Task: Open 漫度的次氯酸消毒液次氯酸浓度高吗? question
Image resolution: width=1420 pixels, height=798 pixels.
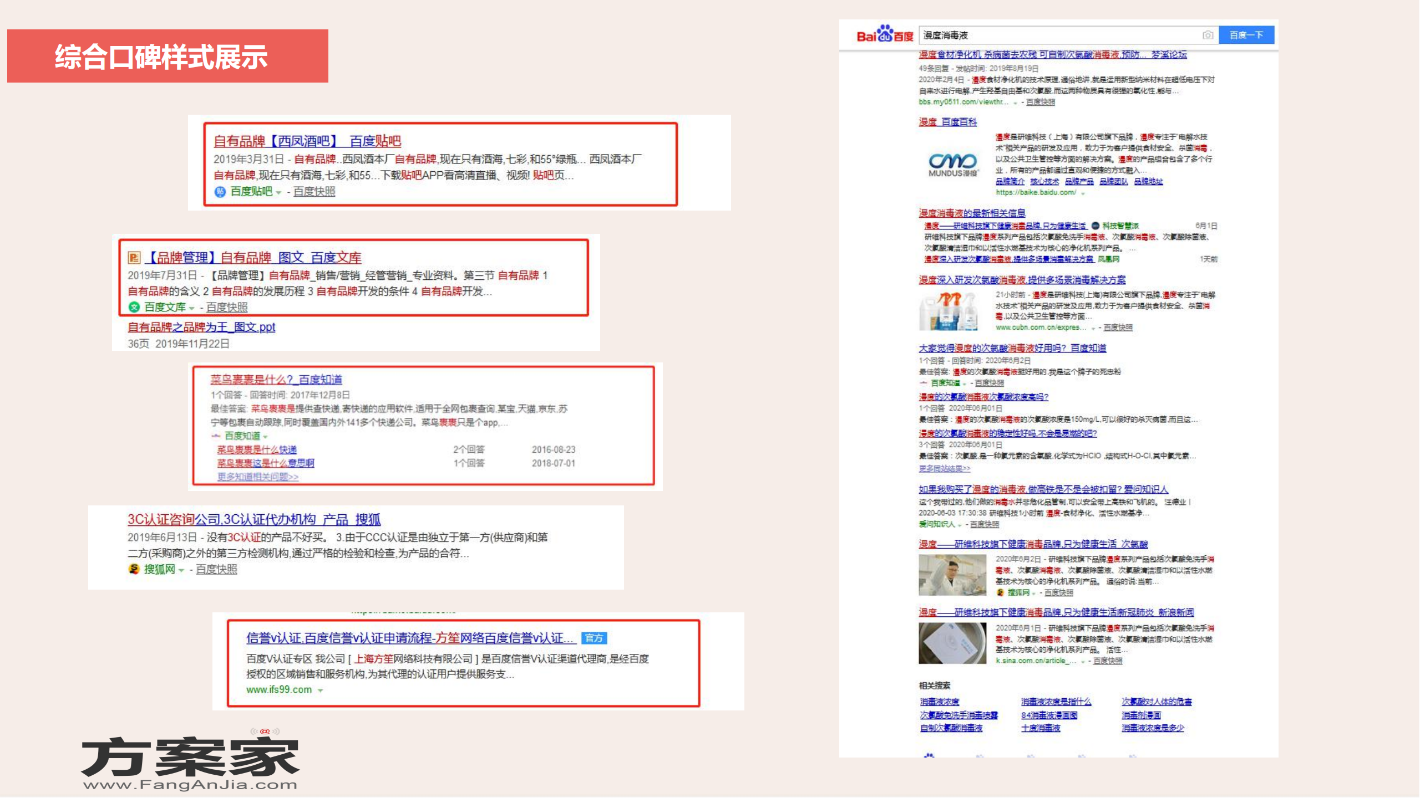Action: pos(983,397)
